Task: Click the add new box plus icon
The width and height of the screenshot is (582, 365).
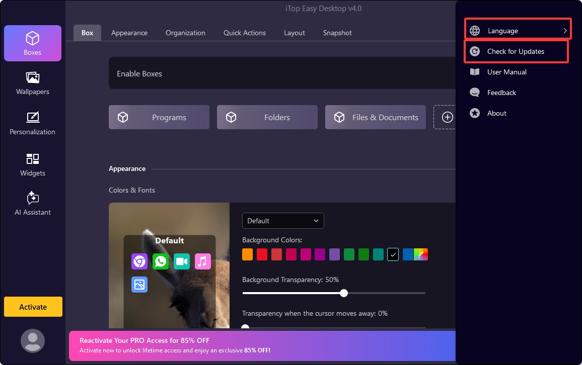Action: click(x=447, y=117)
